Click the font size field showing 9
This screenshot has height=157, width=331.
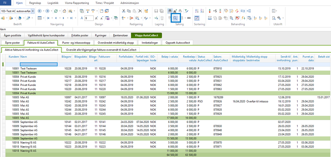coord(89,18)
